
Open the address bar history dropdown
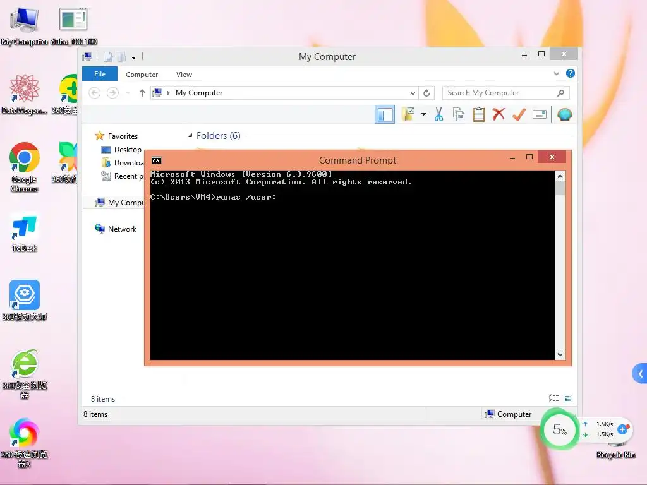(x=412, y=93)
